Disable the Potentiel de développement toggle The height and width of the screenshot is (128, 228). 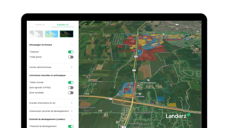[x=71, y=127]
